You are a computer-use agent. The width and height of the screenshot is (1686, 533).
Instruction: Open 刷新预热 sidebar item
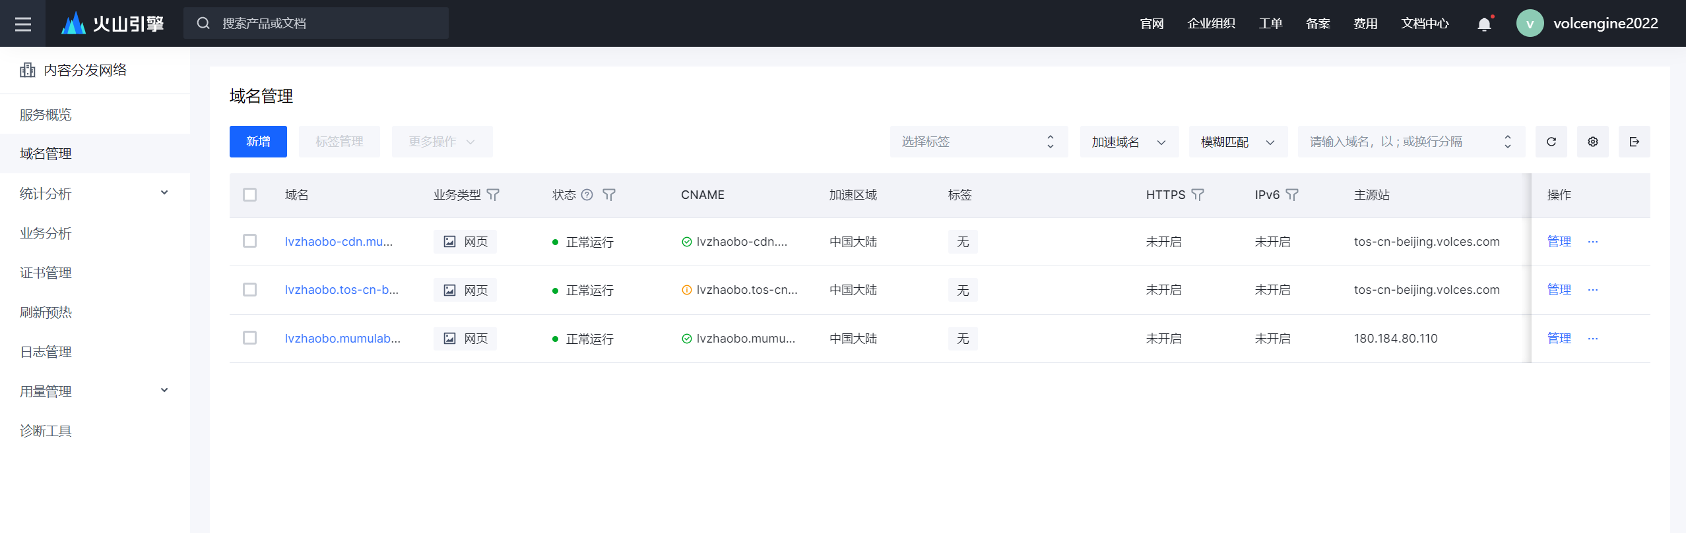[x=46, y=312]
